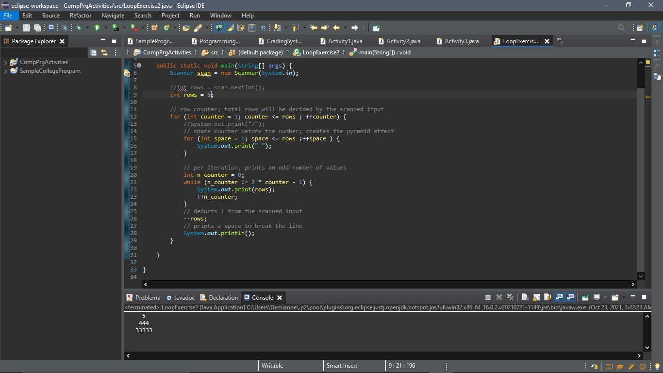This screenshot has height=373, width=663.
Task: Open the Run button dropdown arrow
Action: tap(106, 28)
